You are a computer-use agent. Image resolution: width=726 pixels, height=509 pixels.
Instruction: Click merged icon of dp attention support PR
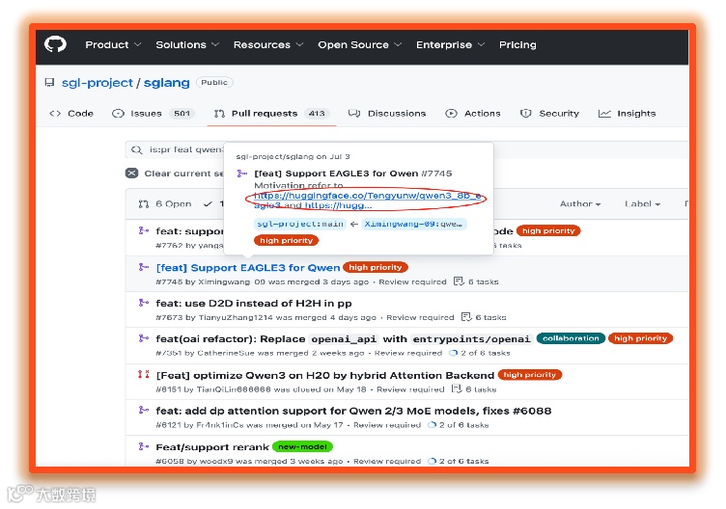(x=144, y=410)
